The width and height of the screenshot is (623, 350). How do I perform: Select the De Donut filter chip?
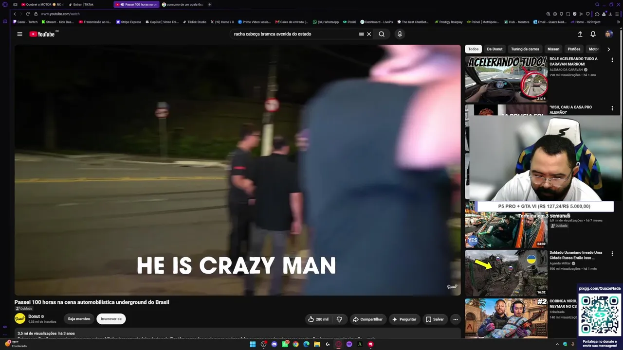point(495,49)
